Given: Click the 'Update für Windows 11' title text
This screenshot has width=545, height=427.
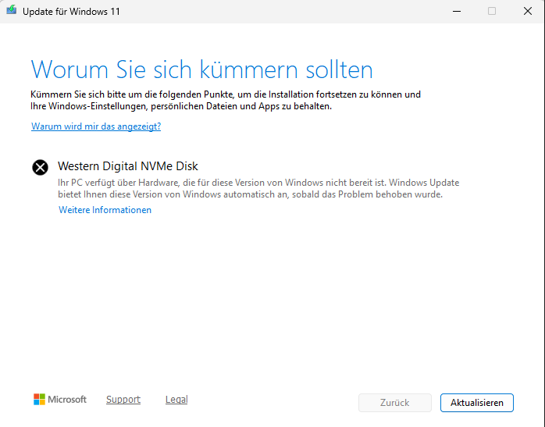Looking at the screenshot, I should point(71,12).
